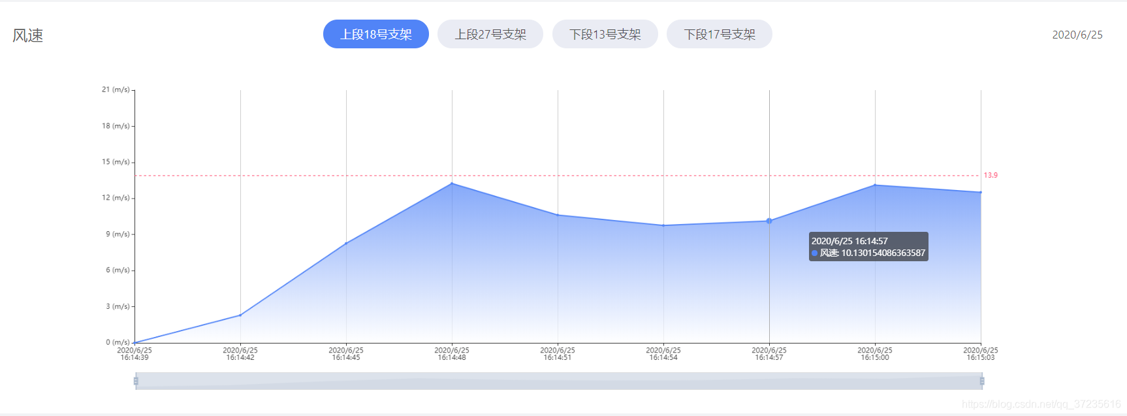The image size is (1127, 416).
Task: Click the highlighted data point at 16:14:57
Action: pos(769,221)
